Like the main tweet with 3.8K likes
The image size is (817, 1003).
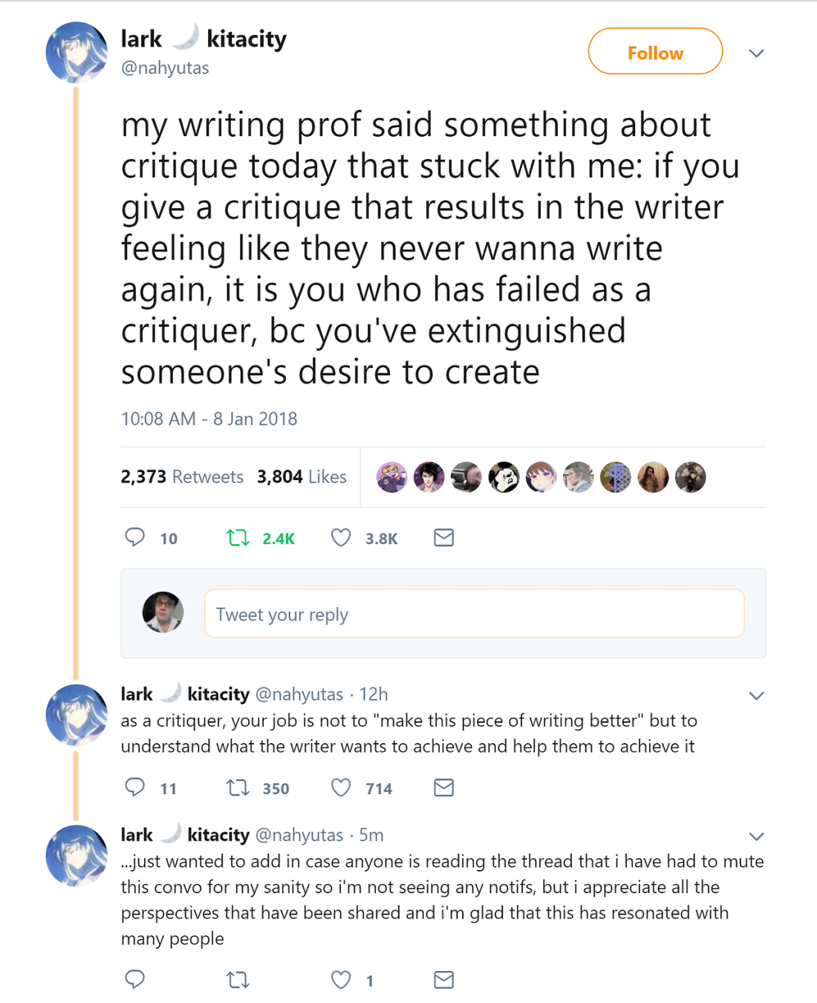(x=341, y=537)
